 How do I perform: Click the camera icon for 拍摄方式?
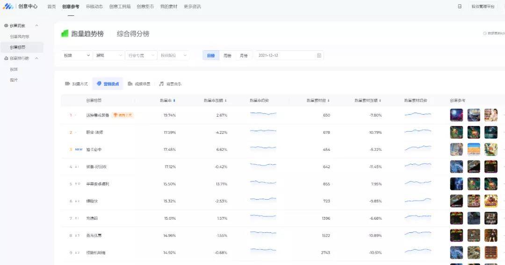(x=67, y=84)
